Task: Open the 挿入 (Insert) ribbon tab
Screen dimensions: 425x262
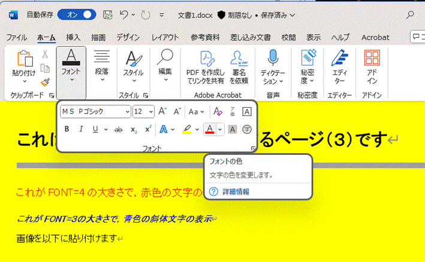Action: pyautogui.click(x=73, y=37)
